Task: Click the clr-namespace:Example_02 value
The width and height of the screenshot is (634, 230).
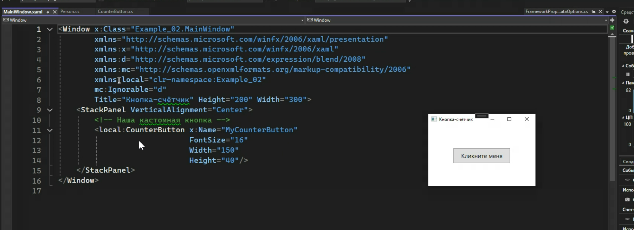Action: point(209,80)
